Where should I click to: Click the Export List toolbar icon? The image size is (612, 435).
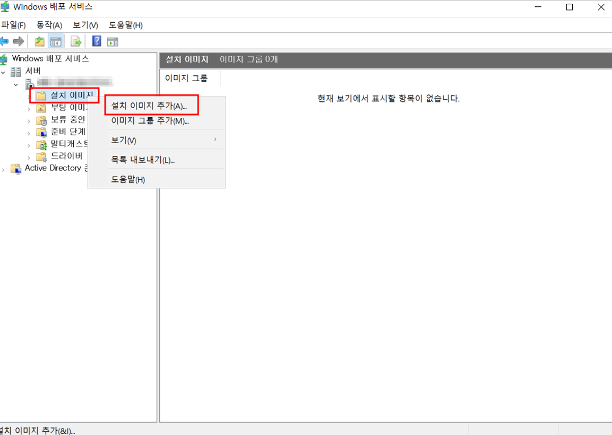(x=76, y=41)
